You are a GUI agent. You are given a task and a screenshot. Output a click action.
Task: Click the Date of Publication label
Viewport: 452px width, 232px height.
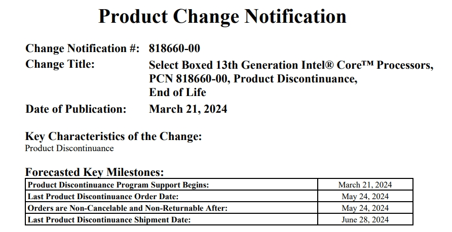(76, 109)
